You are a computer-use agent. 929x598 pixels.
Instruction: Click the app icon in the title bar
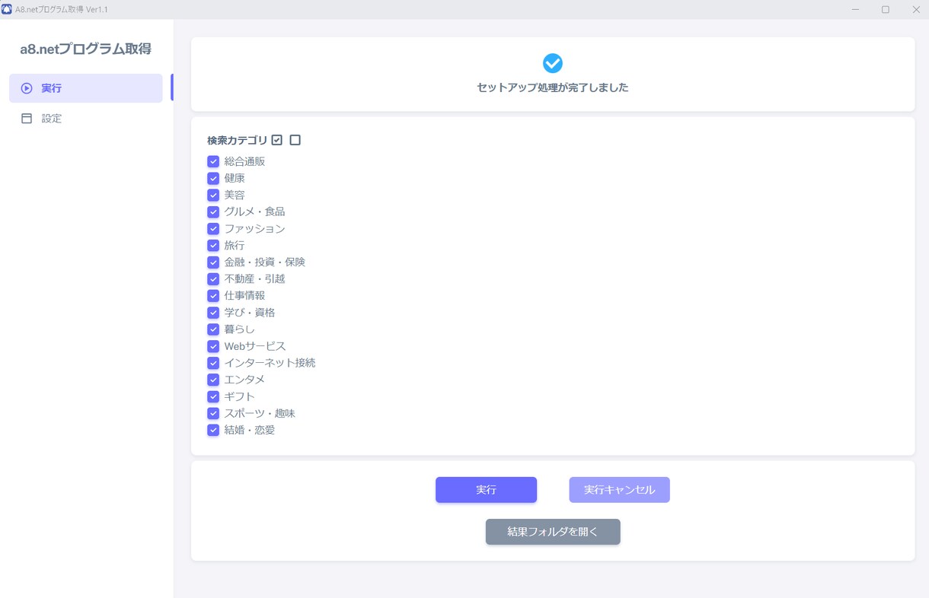tap(7, 9)
